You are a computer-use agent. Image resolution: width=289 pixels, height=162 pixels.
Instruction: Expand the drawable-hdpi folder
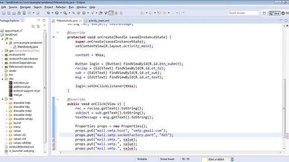(x=7, y=103)
